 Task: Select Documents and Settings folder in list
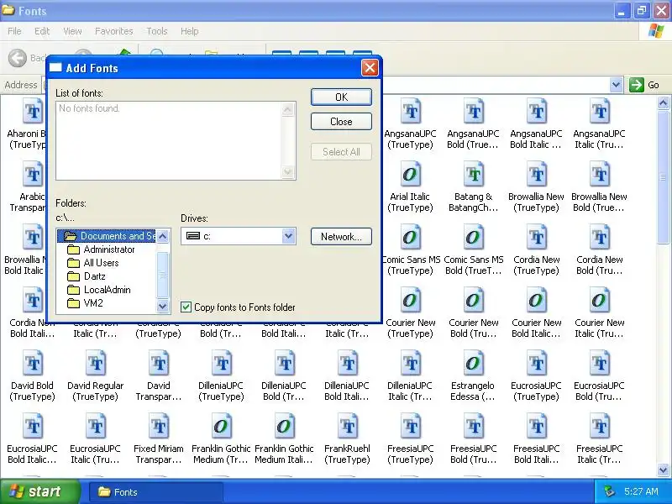(107, 236)
